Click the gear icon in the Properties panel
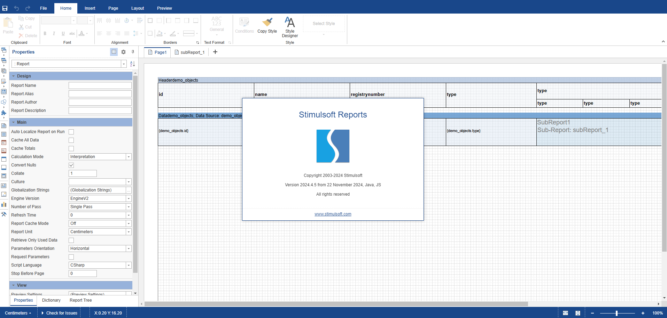 123,52
